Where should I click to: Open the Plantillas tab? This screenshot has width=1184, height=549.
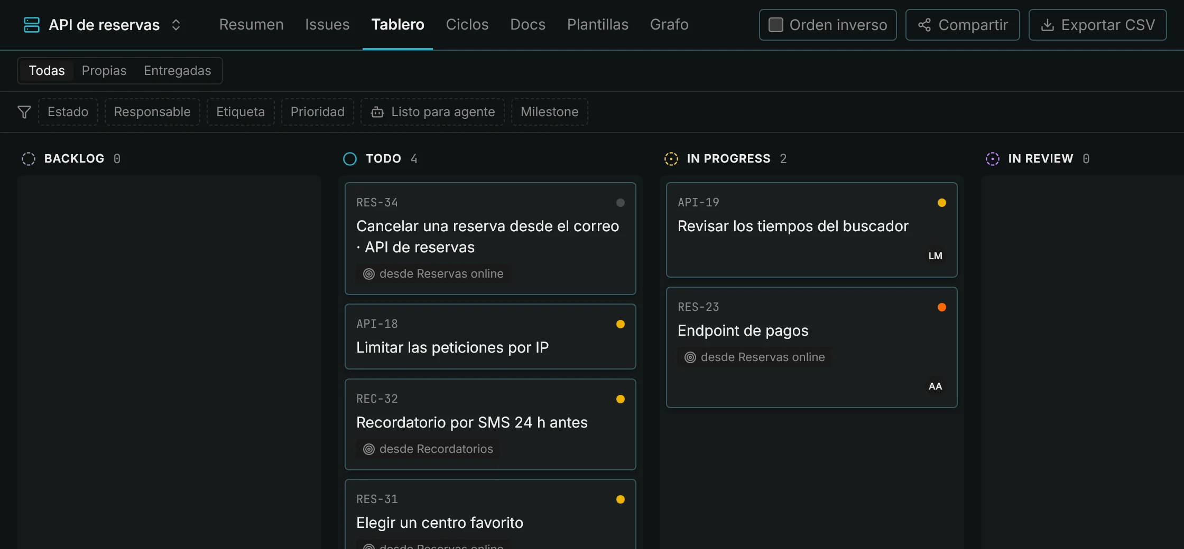click(598, 25)
